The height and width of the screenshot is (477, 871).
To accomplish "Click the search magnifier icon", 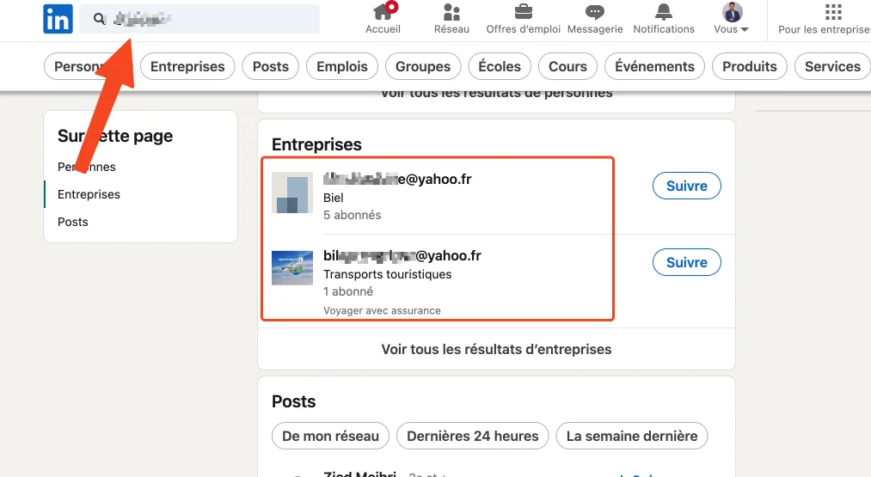I will click(99, 19).
